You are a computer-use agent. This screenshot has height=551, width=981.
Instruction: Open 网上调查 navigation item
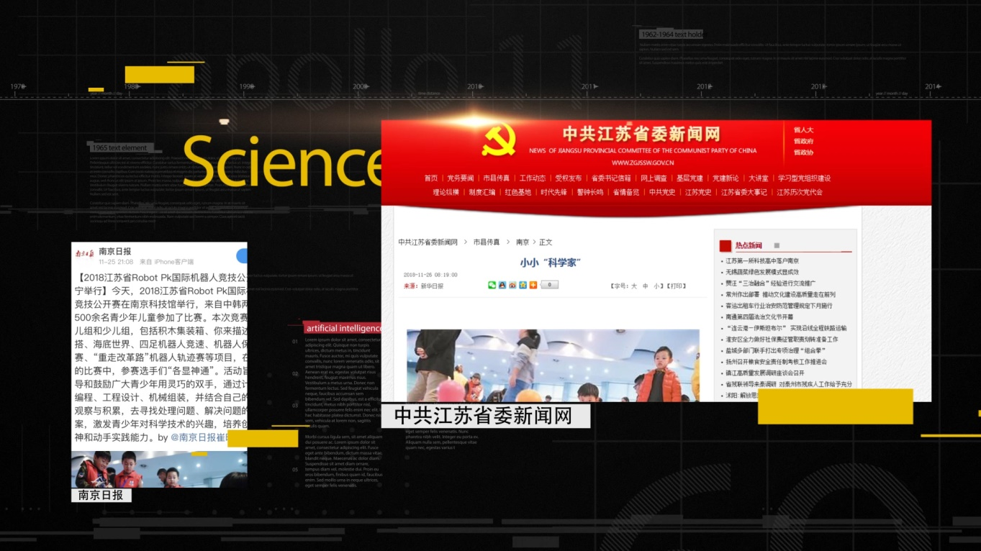[654, 178]
